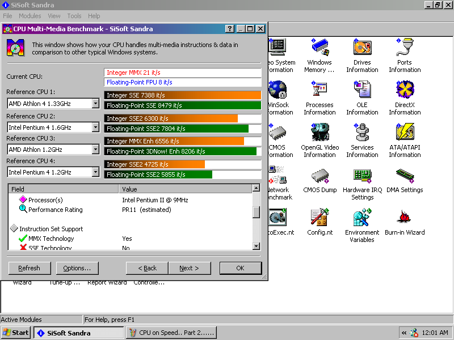Open the DMA Settings icon
The image size is (454, 340).
click(x=405, y=175)
